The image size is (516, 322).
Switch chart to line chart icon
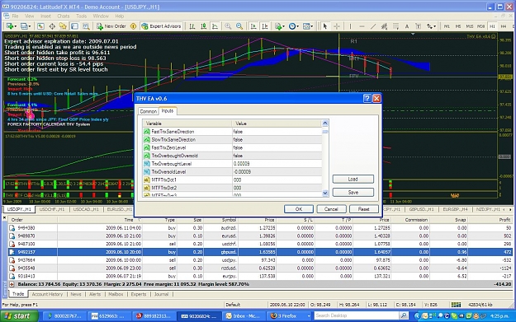click(x=215, y=26)
